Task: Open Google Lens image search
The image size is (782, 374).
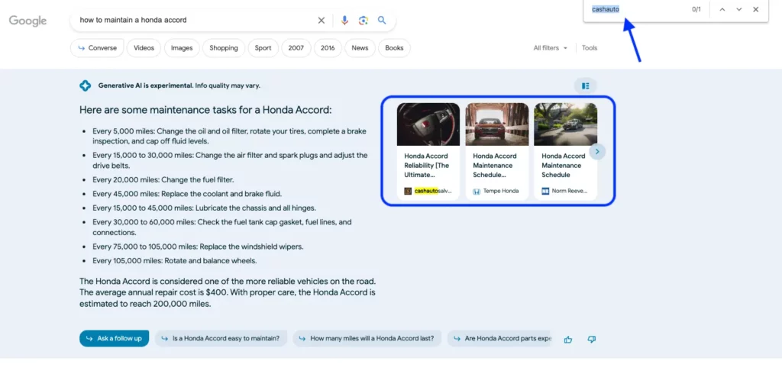Action: pos(364,21)
